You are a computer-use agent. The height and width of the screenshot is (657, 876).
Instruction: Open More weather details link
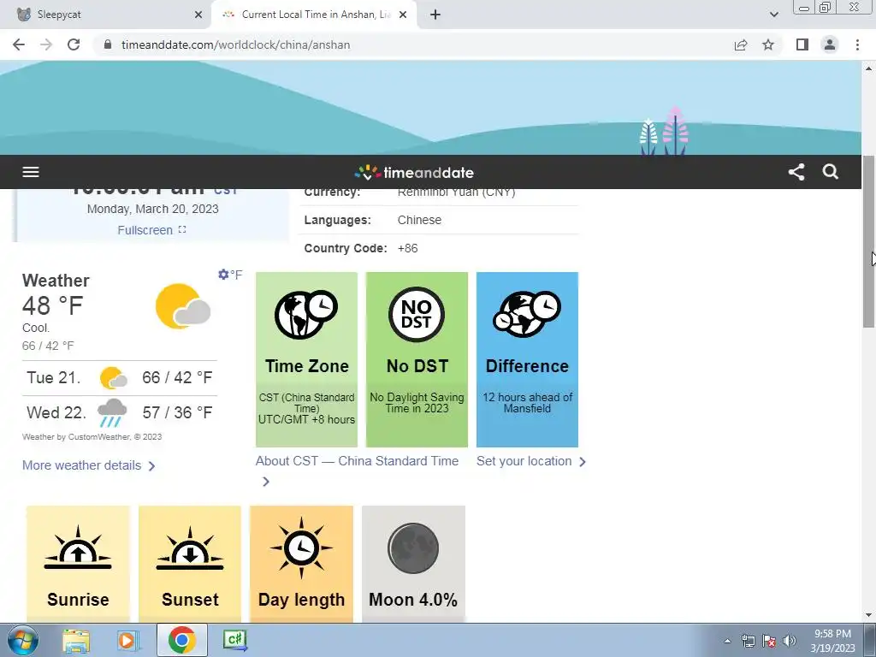88,465
